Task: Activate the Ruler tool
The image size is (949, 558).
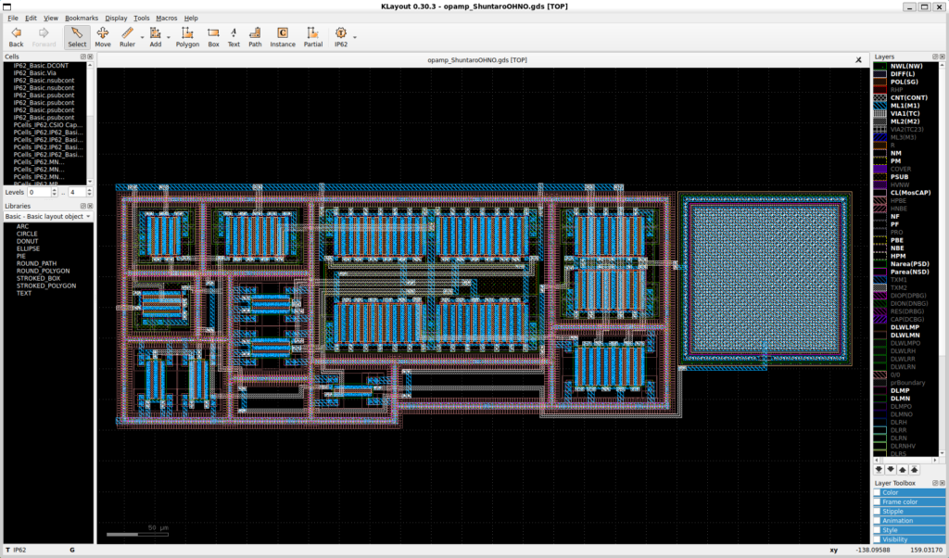Action: pos(127,36)
